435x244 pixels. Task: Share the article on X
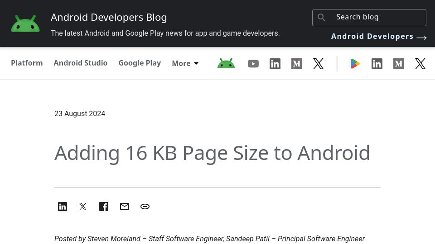click(x=82, y=206)
